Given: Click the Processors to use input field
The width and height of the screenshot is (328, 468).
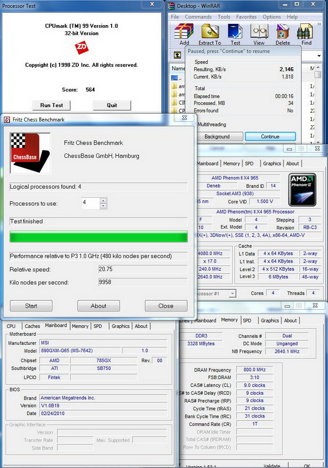Looking at the screenshot, I should click(91, 203).
